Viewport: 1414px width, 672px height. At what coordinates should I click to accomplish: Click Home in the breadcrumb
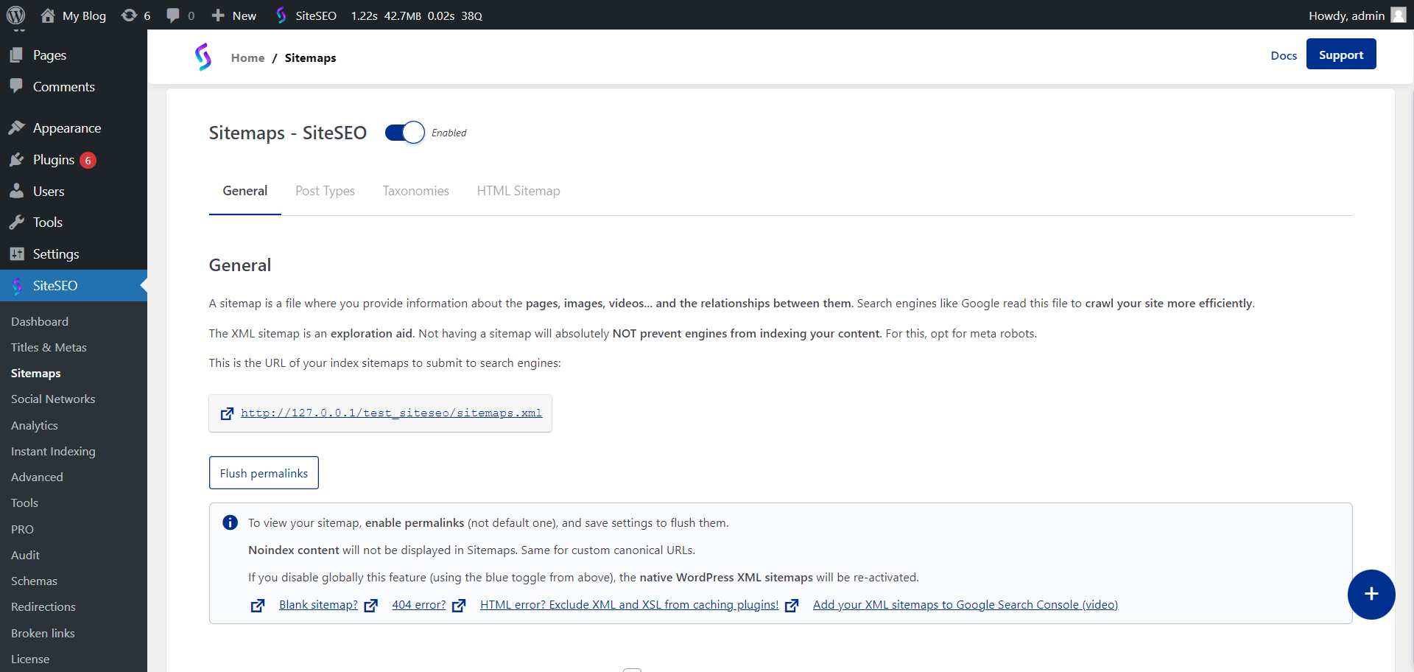pos(247,57)
